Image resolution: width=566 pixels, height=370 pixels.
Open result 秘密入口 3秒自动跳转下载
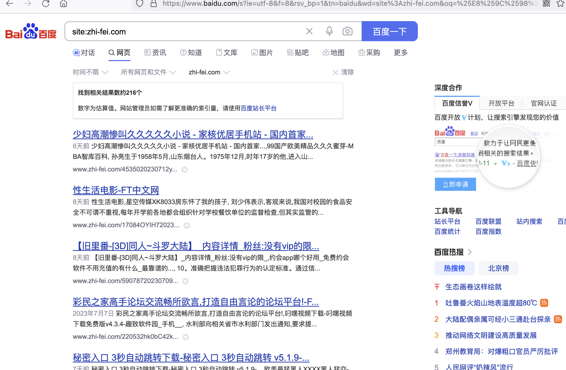pyautogui.click(x=191, y=358)
